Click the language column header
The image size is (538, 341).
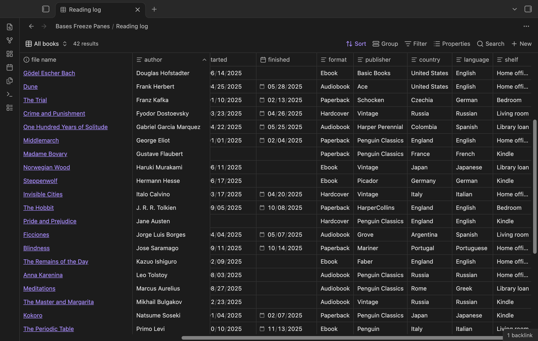tap(473, 60)
